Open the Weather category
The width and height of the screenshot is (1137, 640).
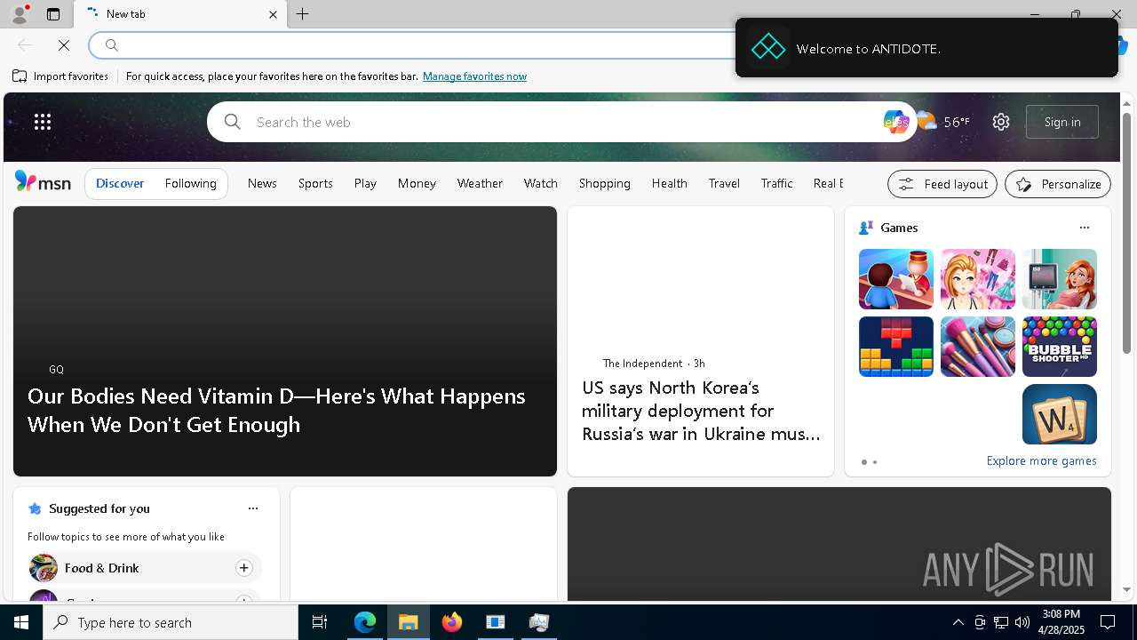pos(480,183)
